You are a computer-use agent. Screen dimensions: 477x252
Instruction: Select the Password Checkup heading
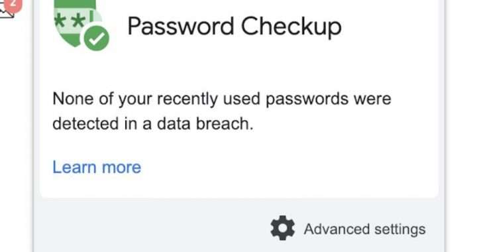235,27
